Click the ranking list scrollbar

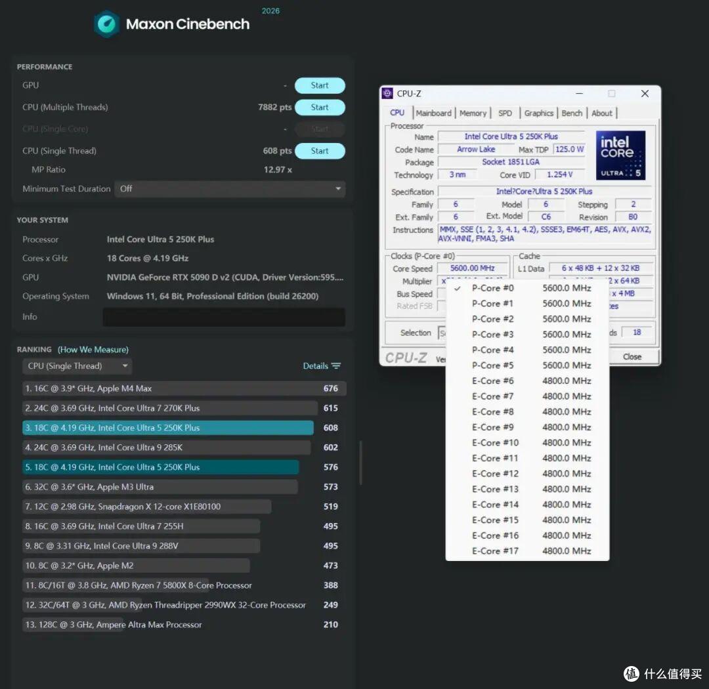coord(360,463)
